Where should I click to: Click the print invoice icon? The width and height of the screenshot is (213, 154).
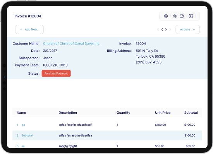click(x=166, y=16)
